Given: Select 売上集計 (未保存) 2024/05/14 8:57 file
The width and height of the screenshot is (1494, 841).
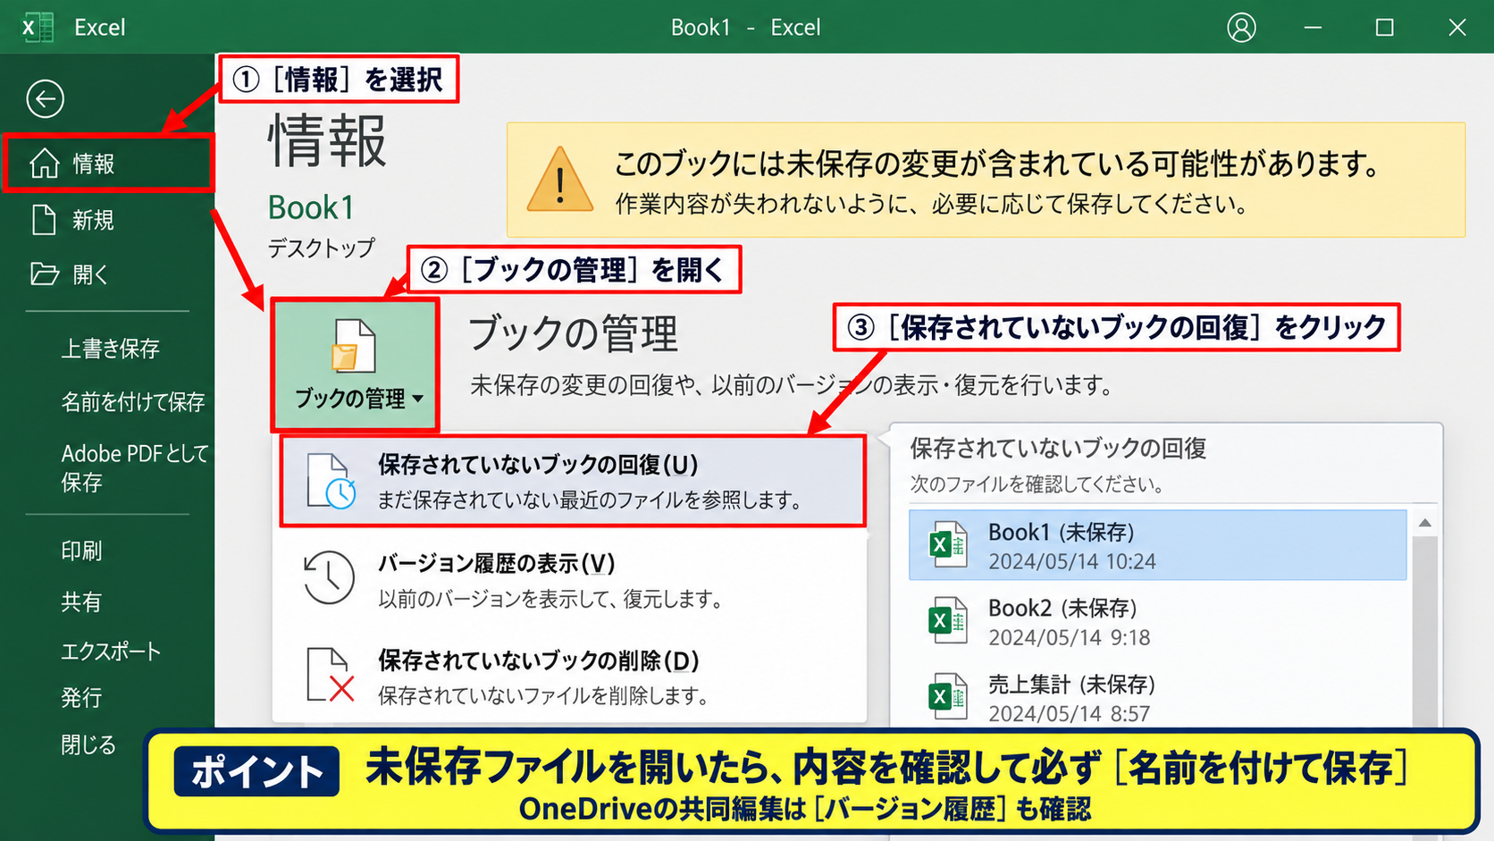Looking at the screenshot, I should [1158, 697].
